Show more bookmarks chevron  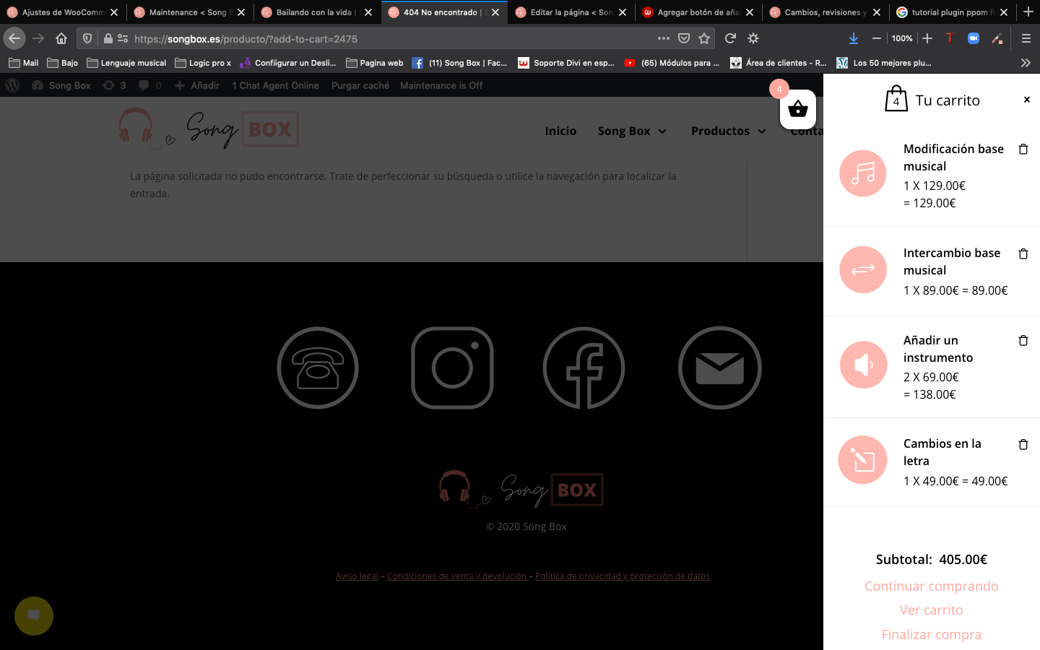(x=1026, y=63)
